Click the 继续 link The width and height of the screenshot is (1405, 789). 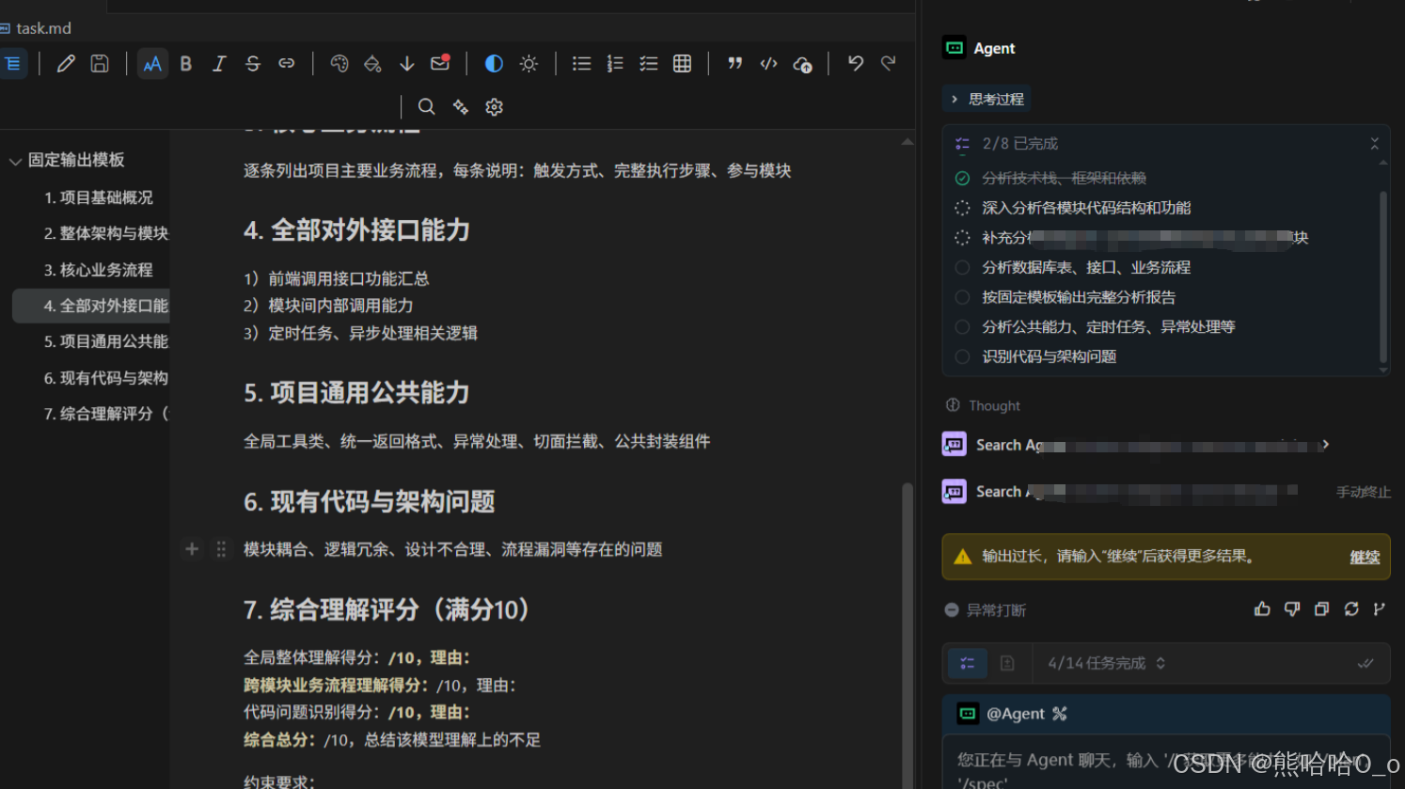click(x=1365, y=557)
